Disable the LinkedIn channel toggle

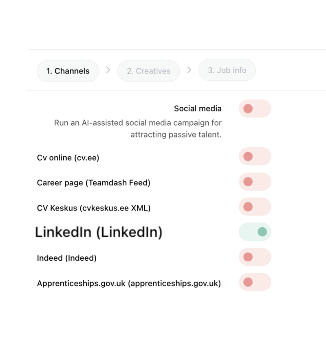255,232
